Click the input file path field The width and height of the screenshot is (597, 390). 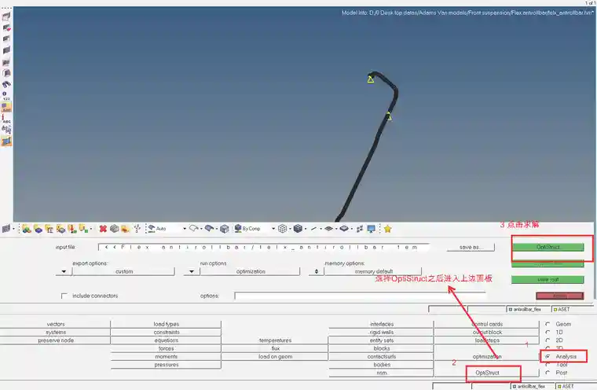[x=264, y=247]
